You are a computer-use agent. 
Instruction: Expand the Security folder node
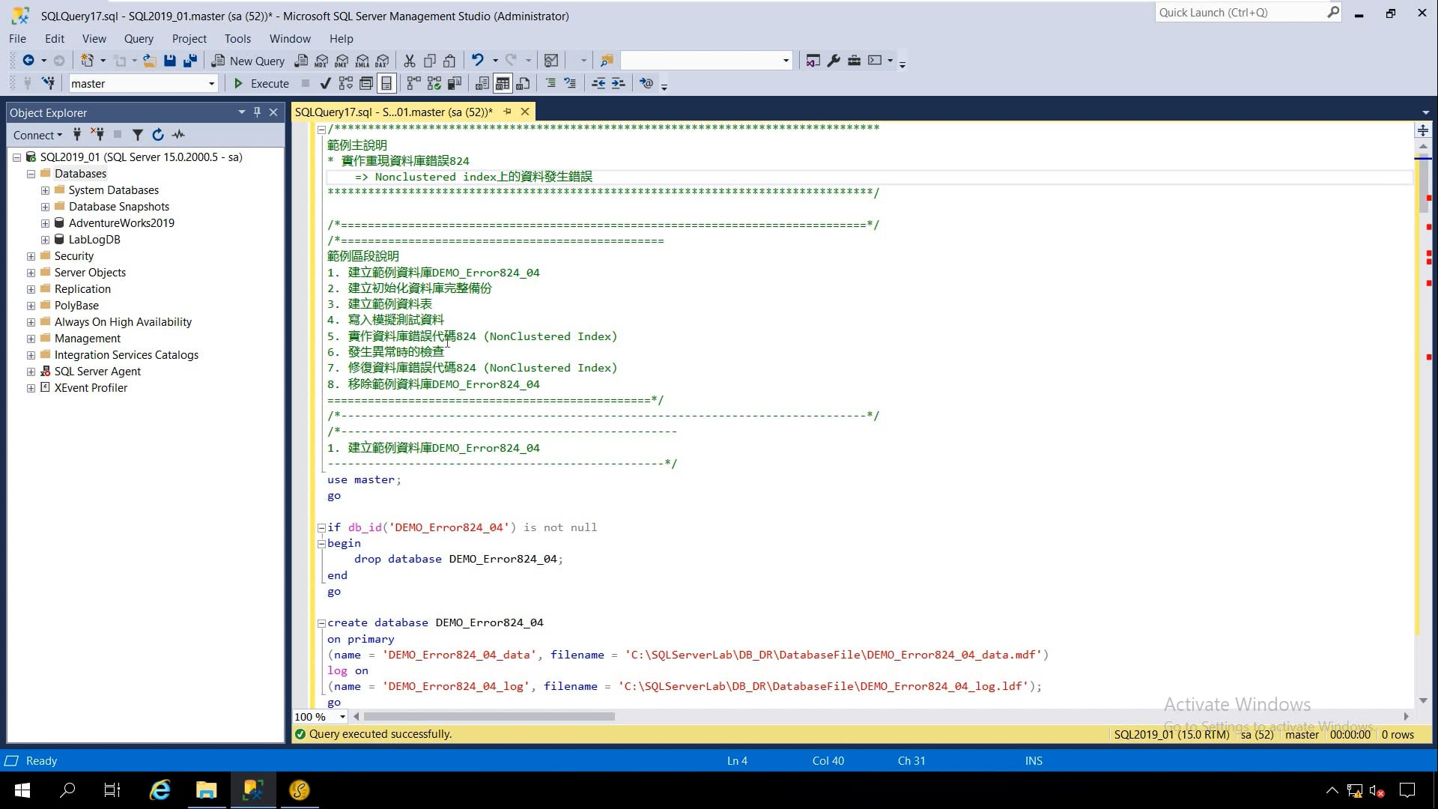(31, 256)
